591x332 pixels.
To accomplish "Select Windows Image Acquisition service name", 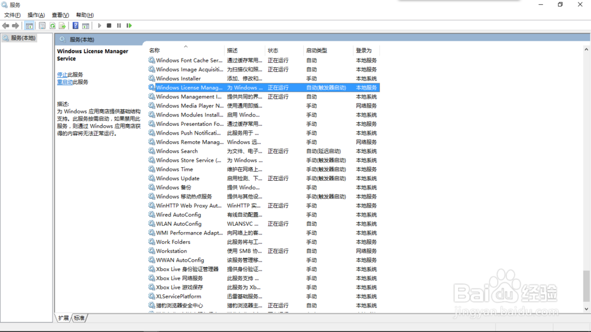I will [x=190, y=69].
